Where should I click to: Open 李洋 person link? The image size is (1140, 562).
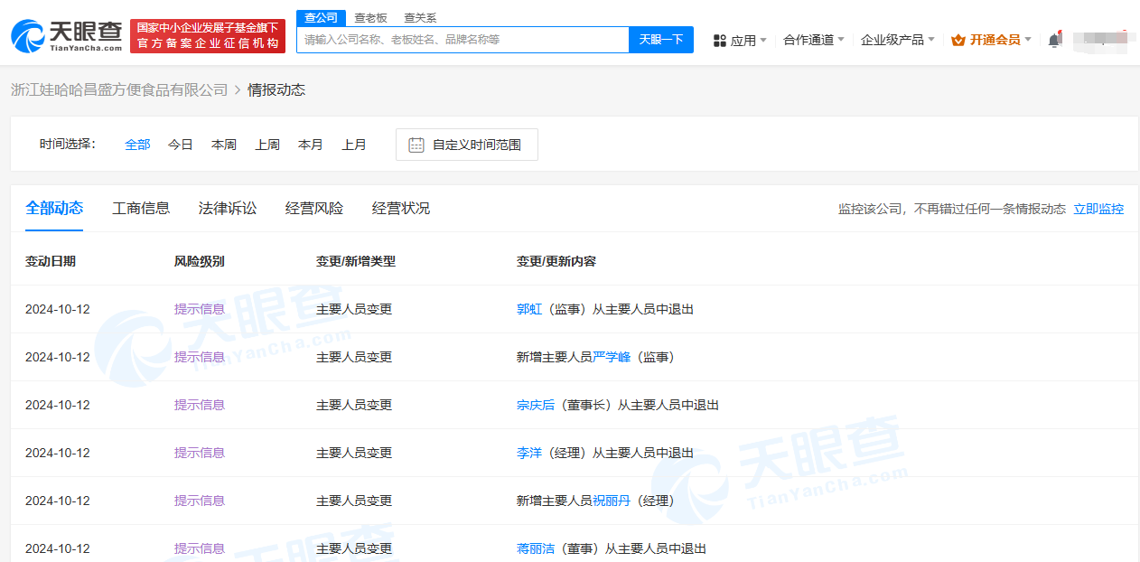point(529,453)
